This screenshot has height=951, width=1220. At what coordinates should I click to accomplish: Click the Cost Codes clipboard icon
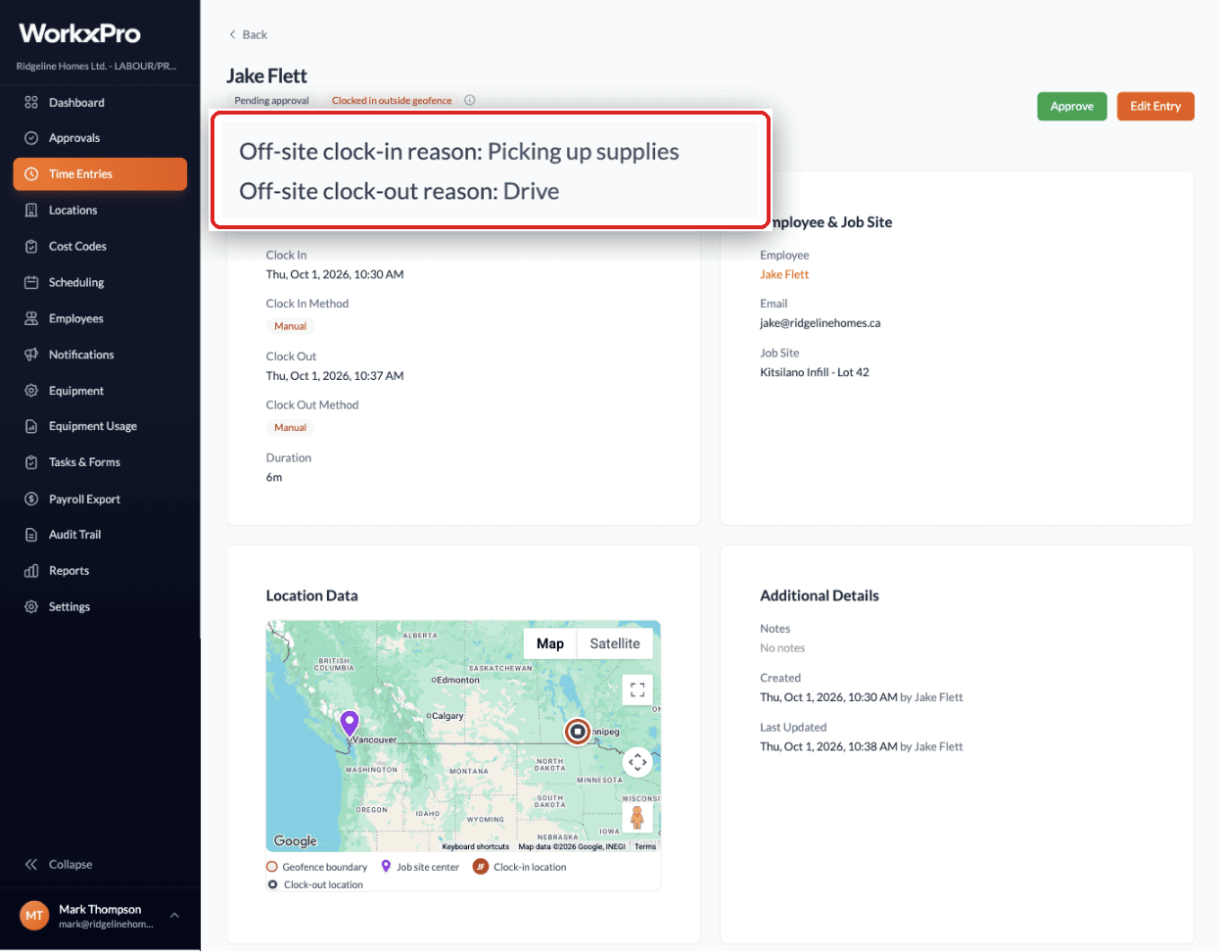(x=31, y=247)
